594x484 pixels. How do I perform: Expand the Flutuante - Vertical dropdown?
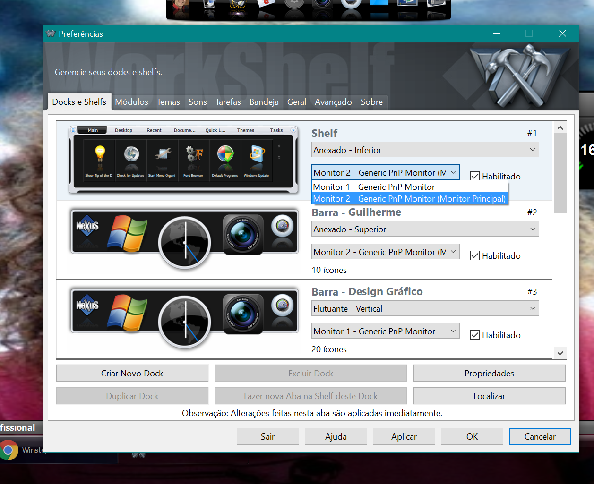[x=425, y=309]
